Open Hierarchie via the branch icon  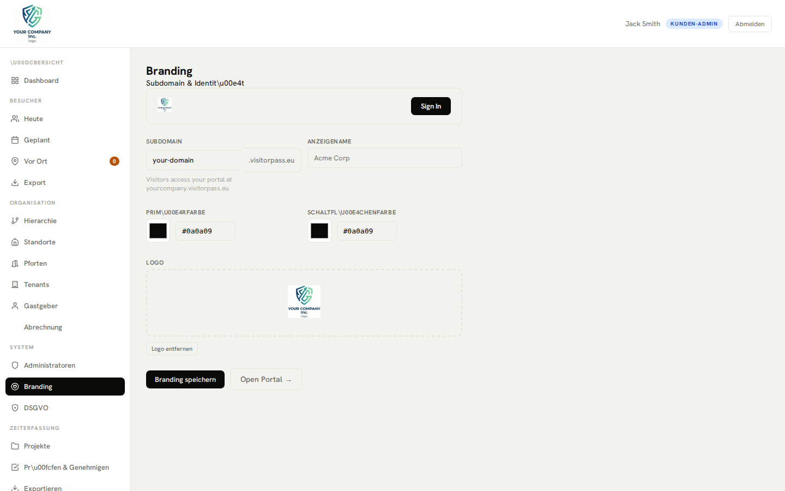click(x=15, y=220)
